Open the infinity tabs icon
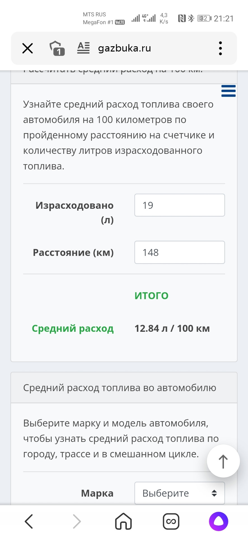Viewport: 248px width, 538px height. click(x=171, y=521)
